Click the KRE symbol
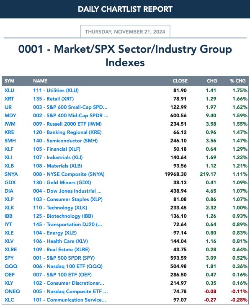Image resolution: width=250 pixels, height=307 pixels. (x=9, y=132)
